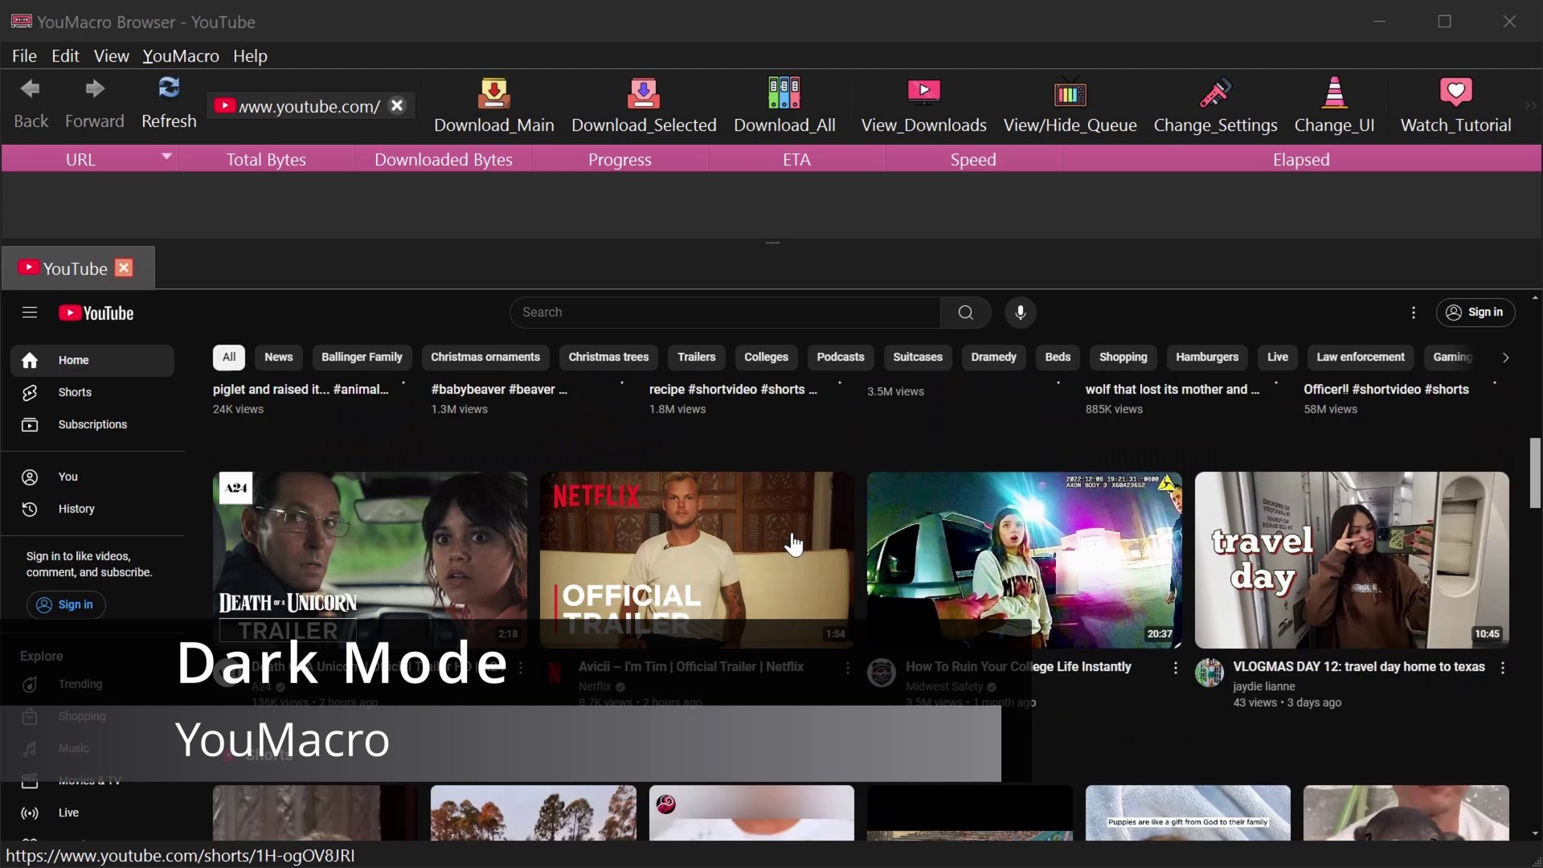1543x868 pixels.
Task: Open Subscriptions in the sidebar
Action: pos(93,424)
